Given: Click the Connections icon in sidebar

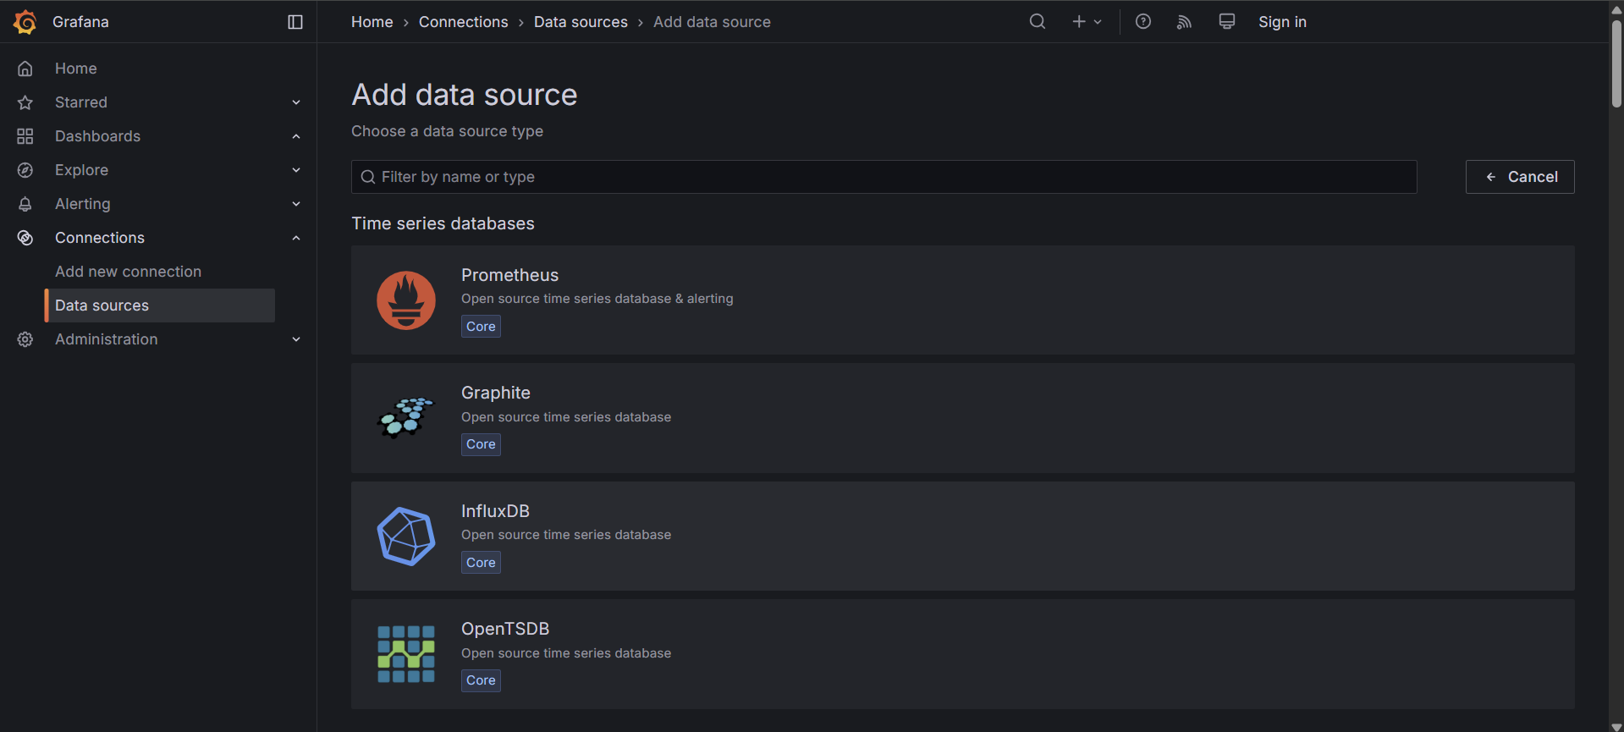Looking at the screenshot, I should click(x=25, y=238).
